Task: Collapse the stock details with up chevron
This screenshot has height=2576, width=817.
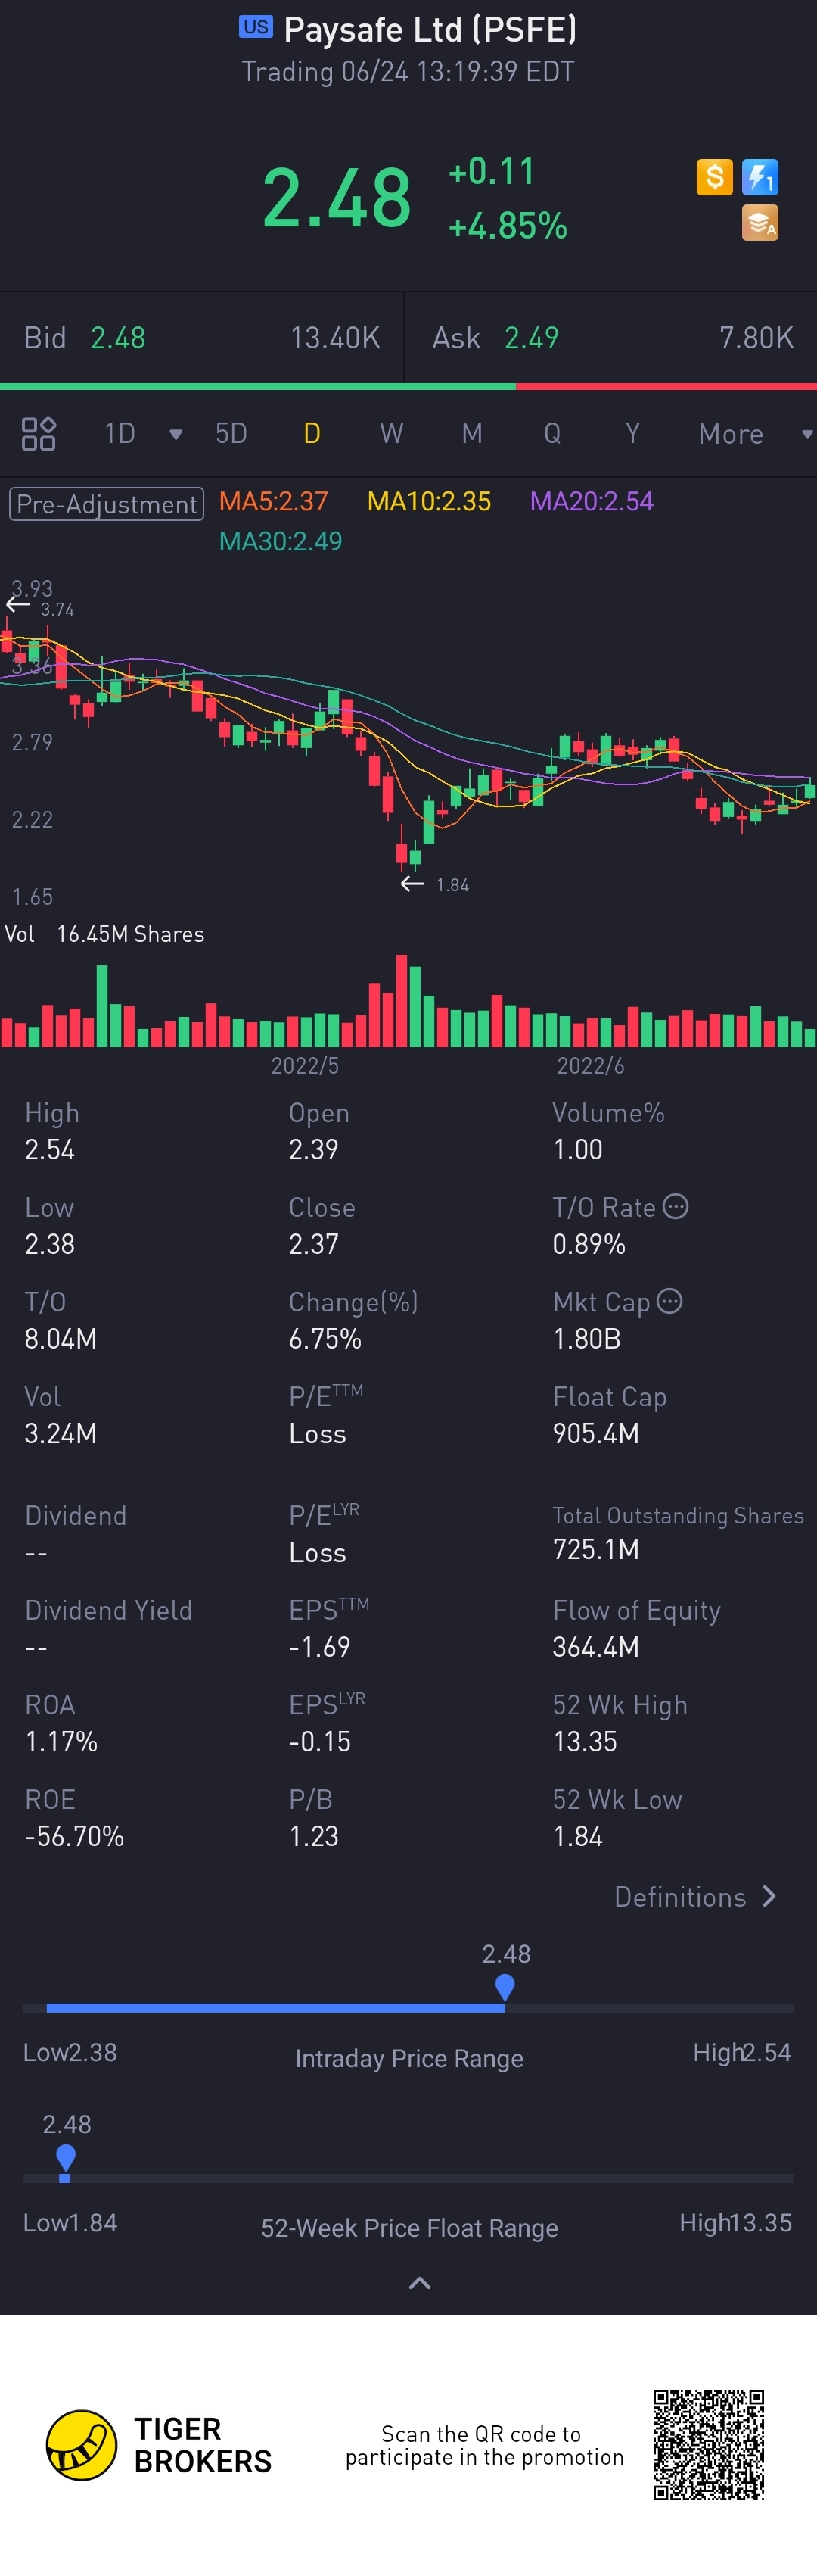Action: 421,2283
